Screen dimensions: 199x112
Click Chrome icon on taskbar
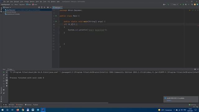tap(23, 110)
